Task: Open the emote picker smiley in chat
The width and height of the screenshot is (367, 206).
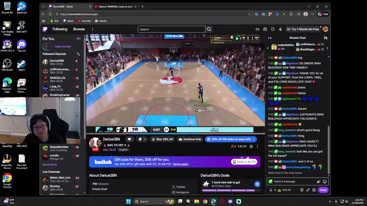Action: tap(325, 181)
